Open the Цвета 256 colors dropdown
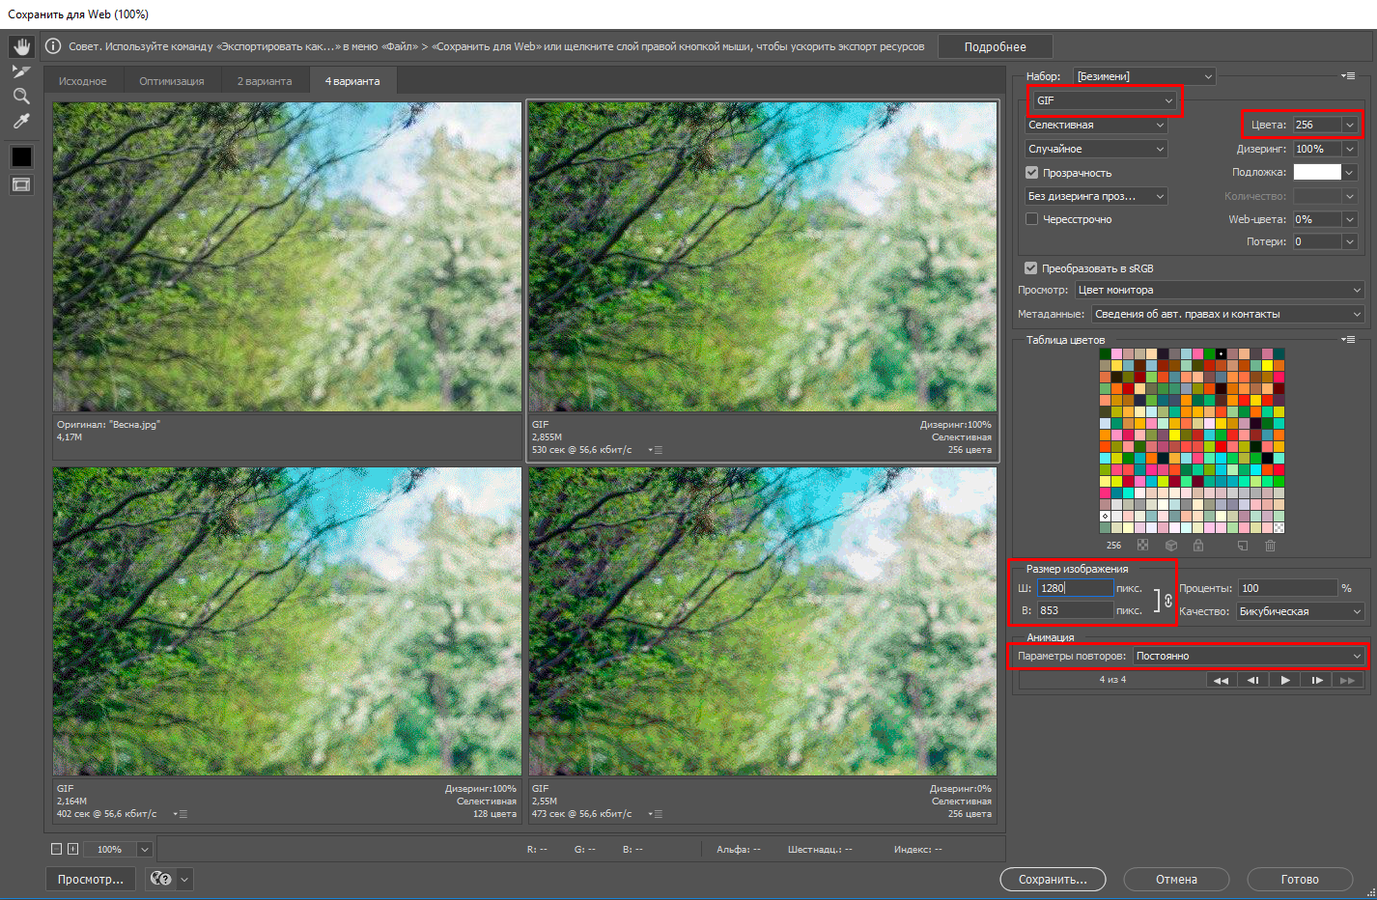The height and width of the screenshot is (900, 1377). pos(1350,125)
